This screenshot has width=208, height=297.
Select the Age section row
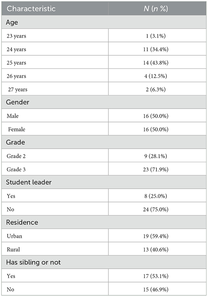[104, 22]
